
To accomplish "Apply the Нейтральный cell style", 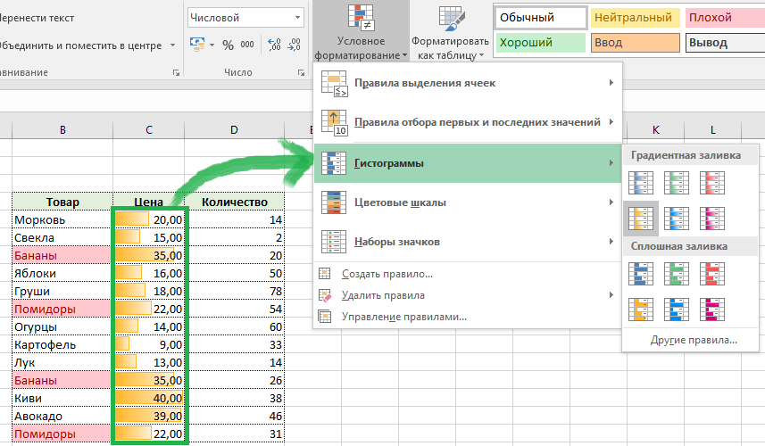I will (635, 18).
